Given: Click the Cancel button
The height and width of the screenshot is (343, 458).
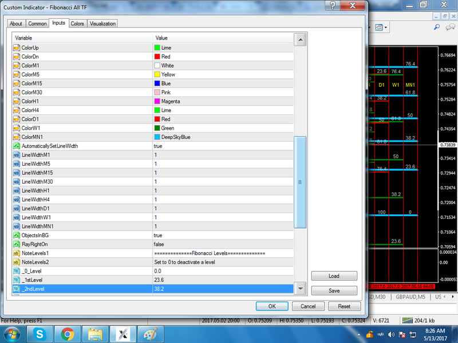Looking at the screenshot, I should tap(308, 306).
